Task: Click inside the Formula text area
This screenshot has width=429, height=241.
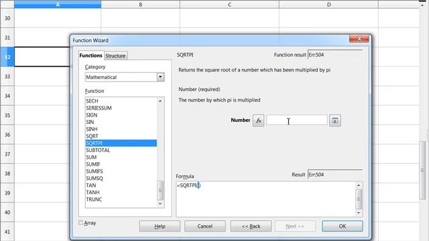Action: point(265,199)
